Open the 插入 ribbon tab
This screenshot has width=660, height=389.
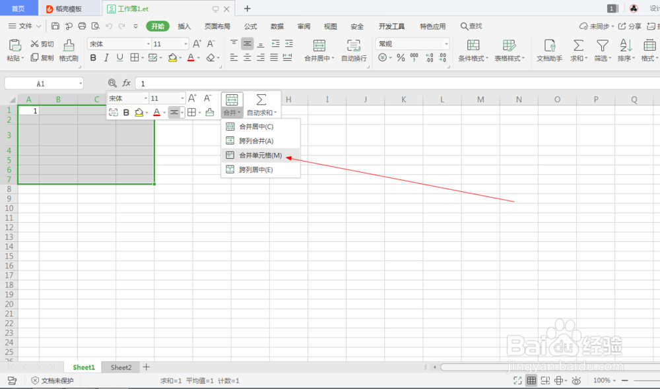click(184, 26)
